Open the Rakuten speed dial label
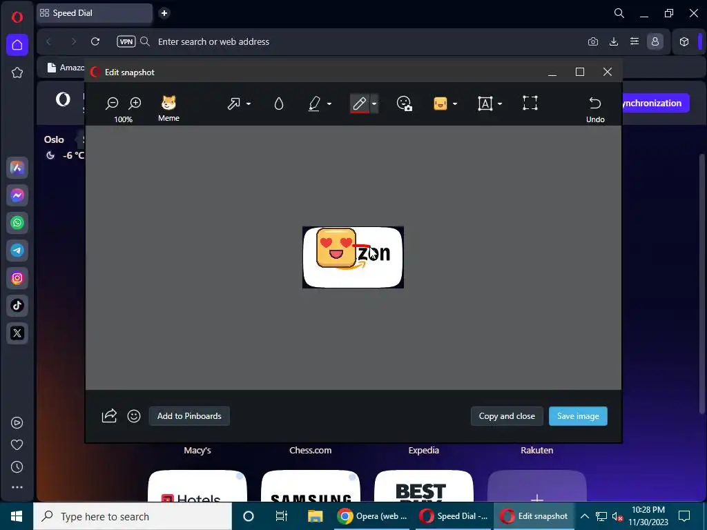The image size is (707, 530). [536, 450]
